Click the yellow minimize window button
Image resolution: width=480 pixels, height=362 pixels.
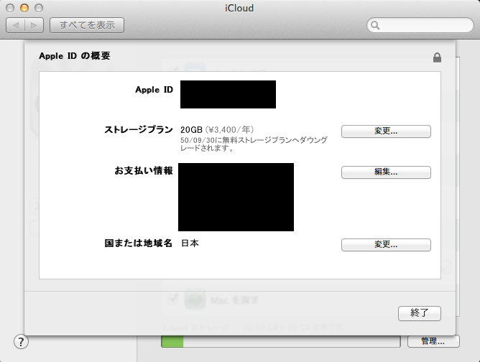24,8
